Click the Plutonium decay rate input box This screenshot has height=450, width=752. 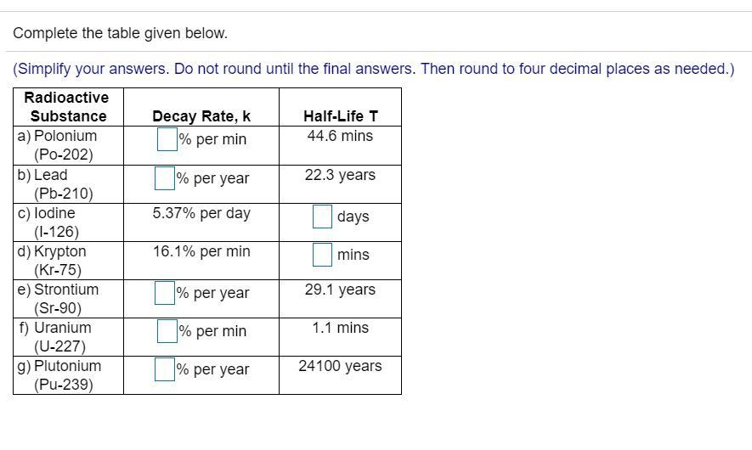(165, 369)
